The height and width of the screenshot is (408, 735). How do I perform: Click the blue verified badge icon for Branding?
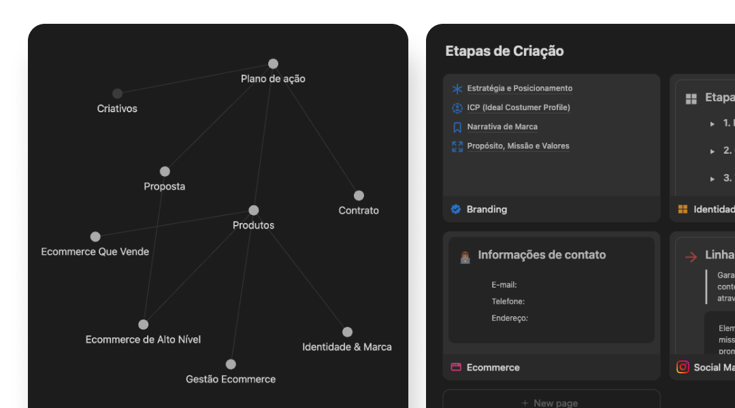(456, 209)
